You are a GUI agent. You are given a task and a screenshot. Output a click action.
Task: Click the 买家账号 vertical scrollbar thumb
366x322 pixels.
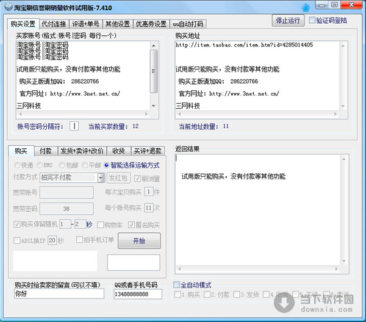154,71
